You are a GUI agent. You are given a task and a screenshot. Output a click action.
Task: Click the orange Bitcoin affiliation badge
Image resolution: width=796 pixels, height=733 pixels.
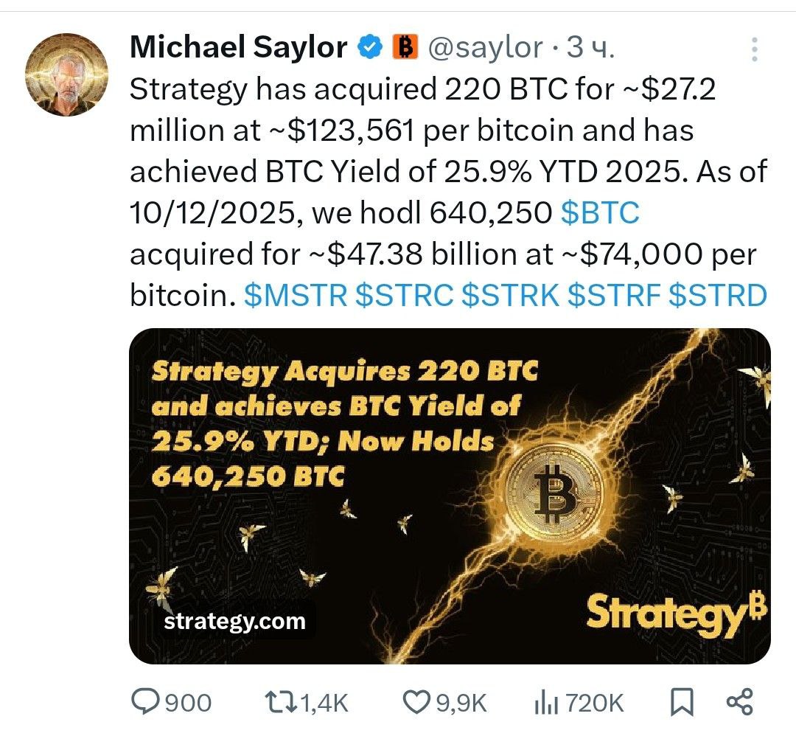pyautogui.click(x=404, y=48)
